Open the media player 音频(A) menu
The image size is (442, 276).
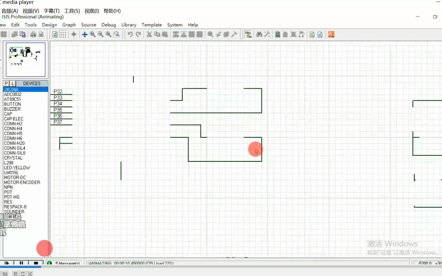(10, 11)
